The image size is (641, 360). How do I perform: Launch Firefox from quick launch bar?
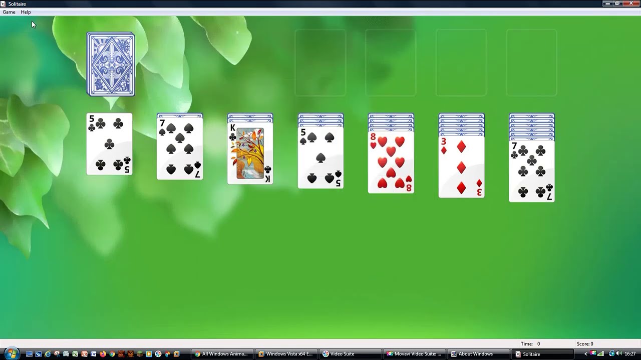tap(103, 354)
